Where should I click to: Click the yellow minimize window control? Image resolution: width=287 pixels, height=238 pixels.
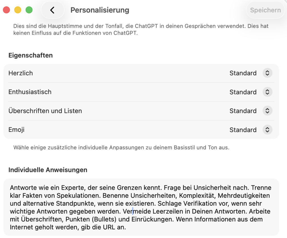(18, 9)
